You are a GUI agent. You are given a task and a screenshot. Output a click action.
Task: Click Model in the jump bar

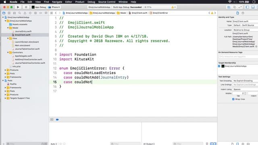click(121, 13)
